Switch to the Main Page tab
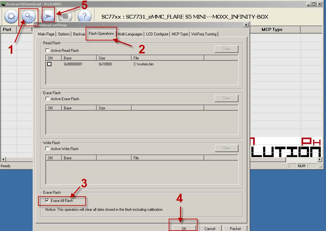The width and height of the screenshot is (326, 231). pyautogui.click(x=46, y=34)
